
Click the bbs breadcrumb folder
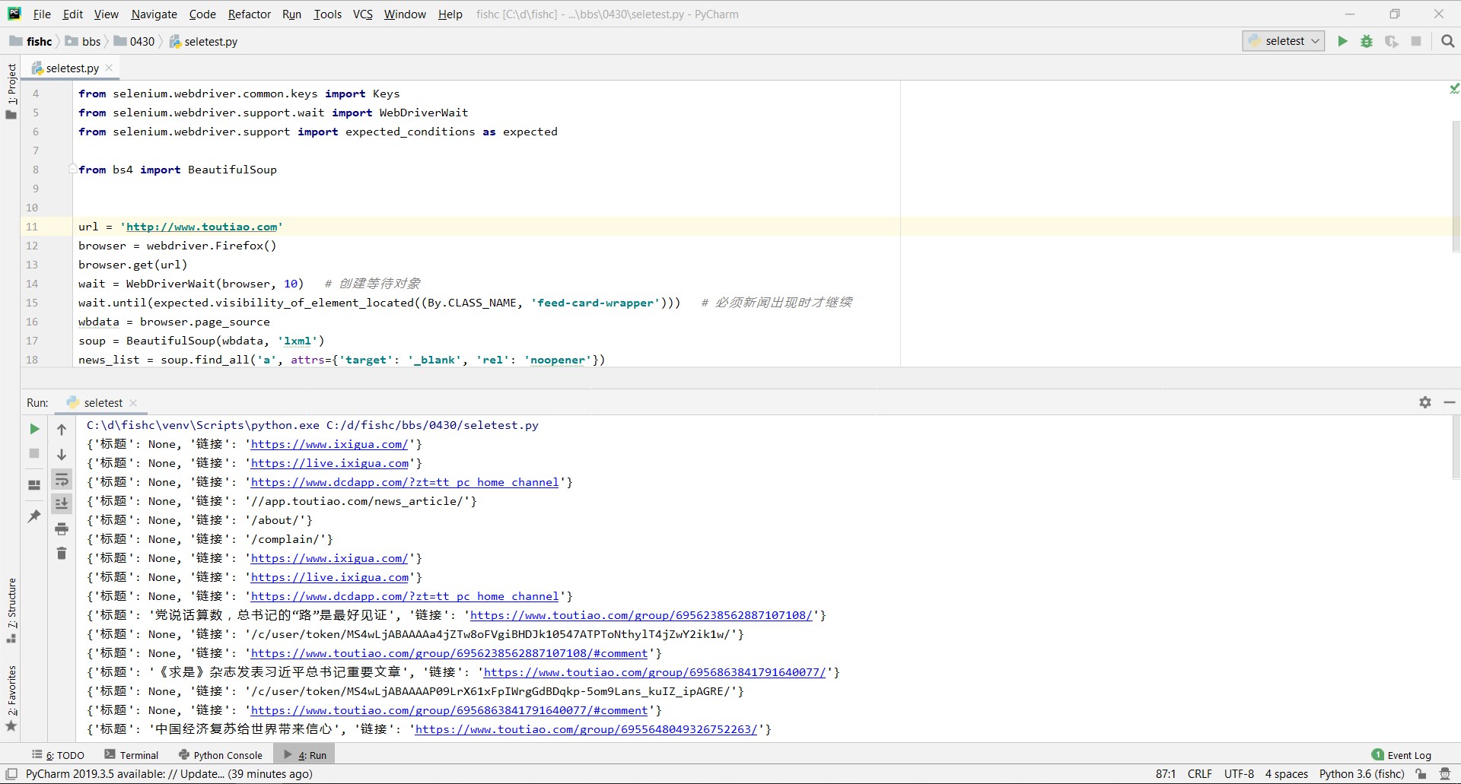pyautogui.click(x=83, y=41)
